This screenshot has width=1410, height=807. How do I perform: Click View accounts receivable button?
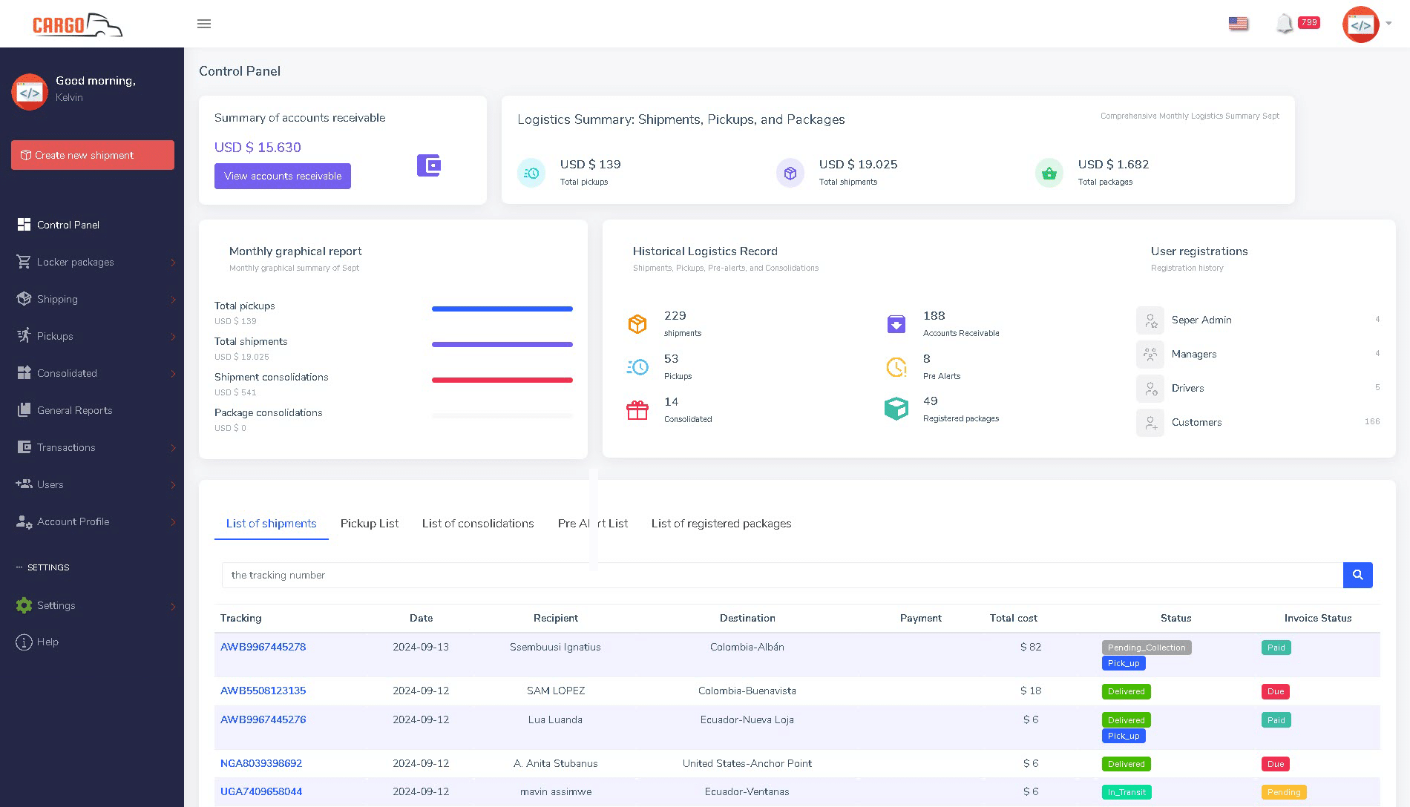(283, 176)
